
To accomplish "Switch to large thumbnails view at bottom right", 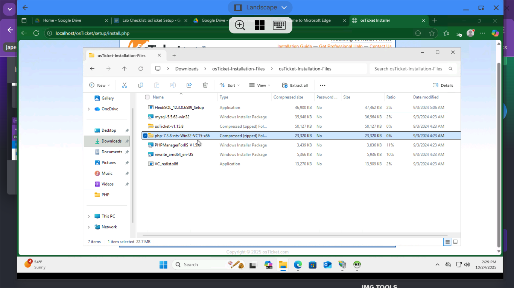I will pos(455,242).
